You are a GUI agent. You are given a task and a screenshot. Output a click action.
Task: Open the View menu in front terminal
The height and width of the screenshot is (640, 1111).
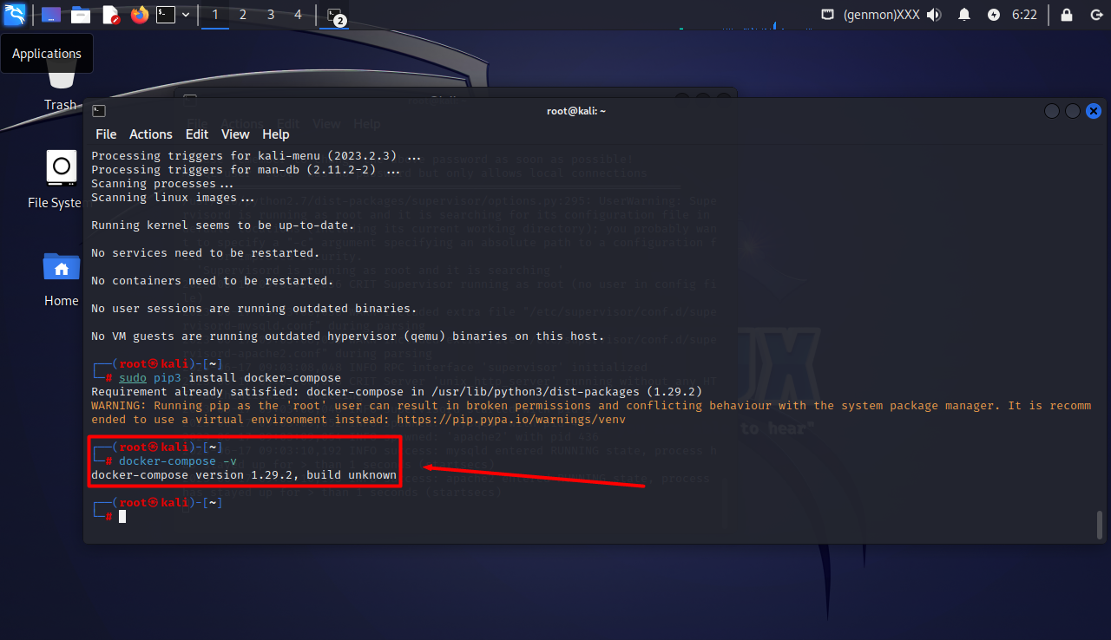(235, 134)
